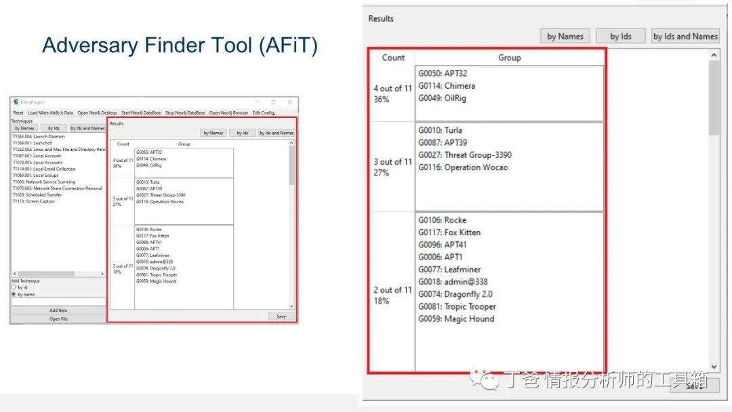The width and height of the screenshot is (732, 412).
Task: Click Save in the small MitreProject window
Action: 281,316
